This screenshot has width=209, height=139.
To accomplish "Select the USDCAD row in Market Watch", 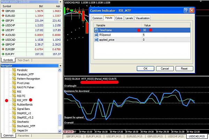I will click(31, 40).
